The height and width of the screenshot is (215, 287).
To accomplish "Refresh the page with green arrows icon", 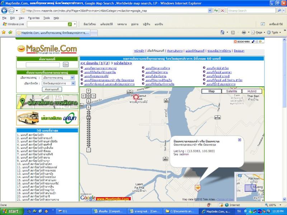I will 216,11.
